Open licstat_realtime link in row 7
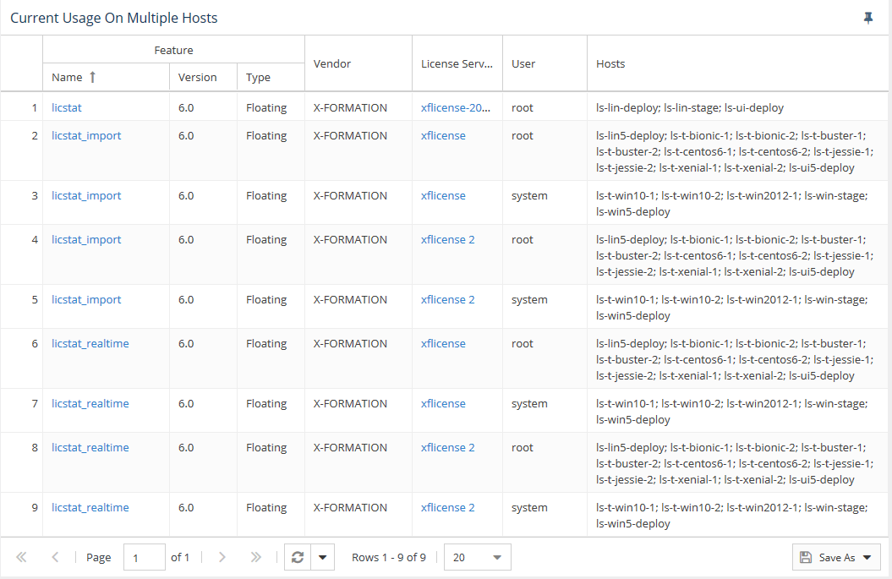 pos(90,404)
